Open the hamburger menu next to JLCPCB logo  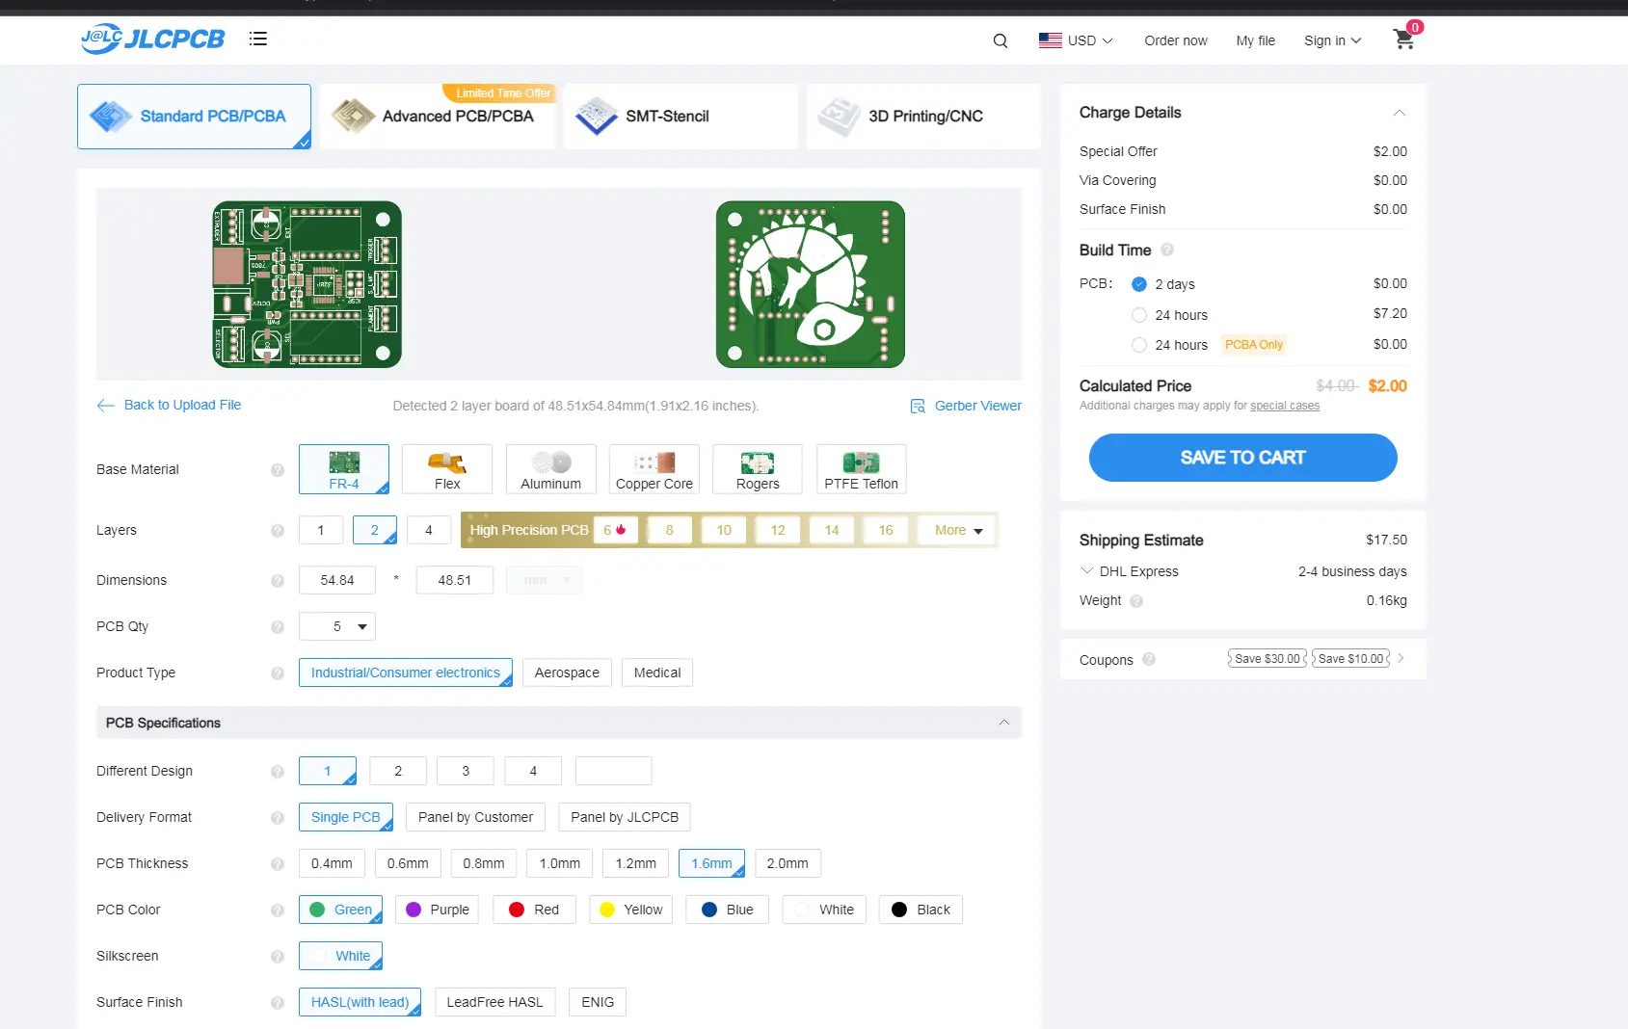pyautogui.click(x=257, y=40)
